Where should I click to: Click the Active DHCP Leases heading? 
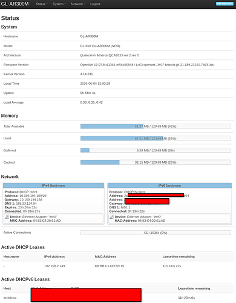(23, 247)
